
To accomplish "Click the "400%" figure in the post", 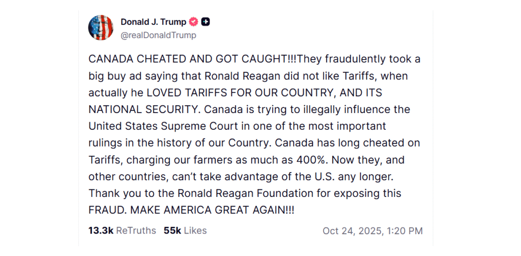I will click(x=319, y=160).
